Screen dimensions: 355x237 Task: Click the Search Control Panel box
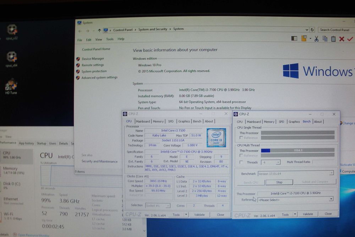pyautogui.click(x=336, y=30)
